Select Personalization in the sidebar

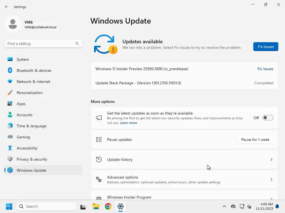43,92
